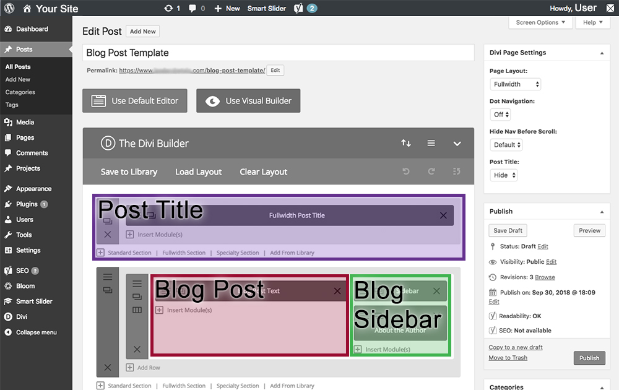This screenshot has width=619, height=390.
Task: Collapse the Divi Page Settings box
Action: tap(602, 53)
